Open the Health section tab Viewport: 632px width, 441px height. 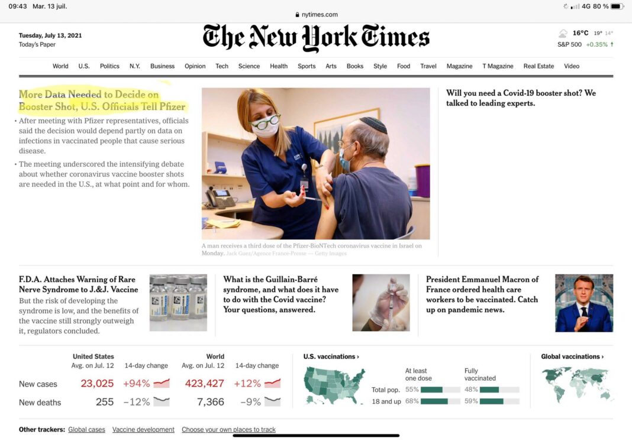pyautogui.click(x=279, y=66)
